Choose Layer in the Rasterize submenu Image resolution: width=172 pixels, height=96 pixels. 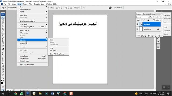[x=58, y=48]
